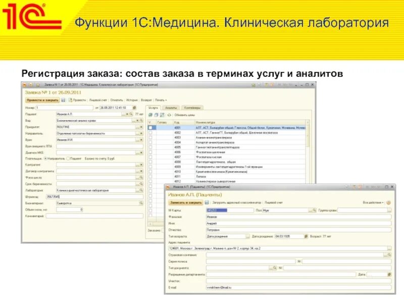Open patient Иванов А.Л. using the magnifier icon
404x303 pixels.
click(x=131, y=114)
